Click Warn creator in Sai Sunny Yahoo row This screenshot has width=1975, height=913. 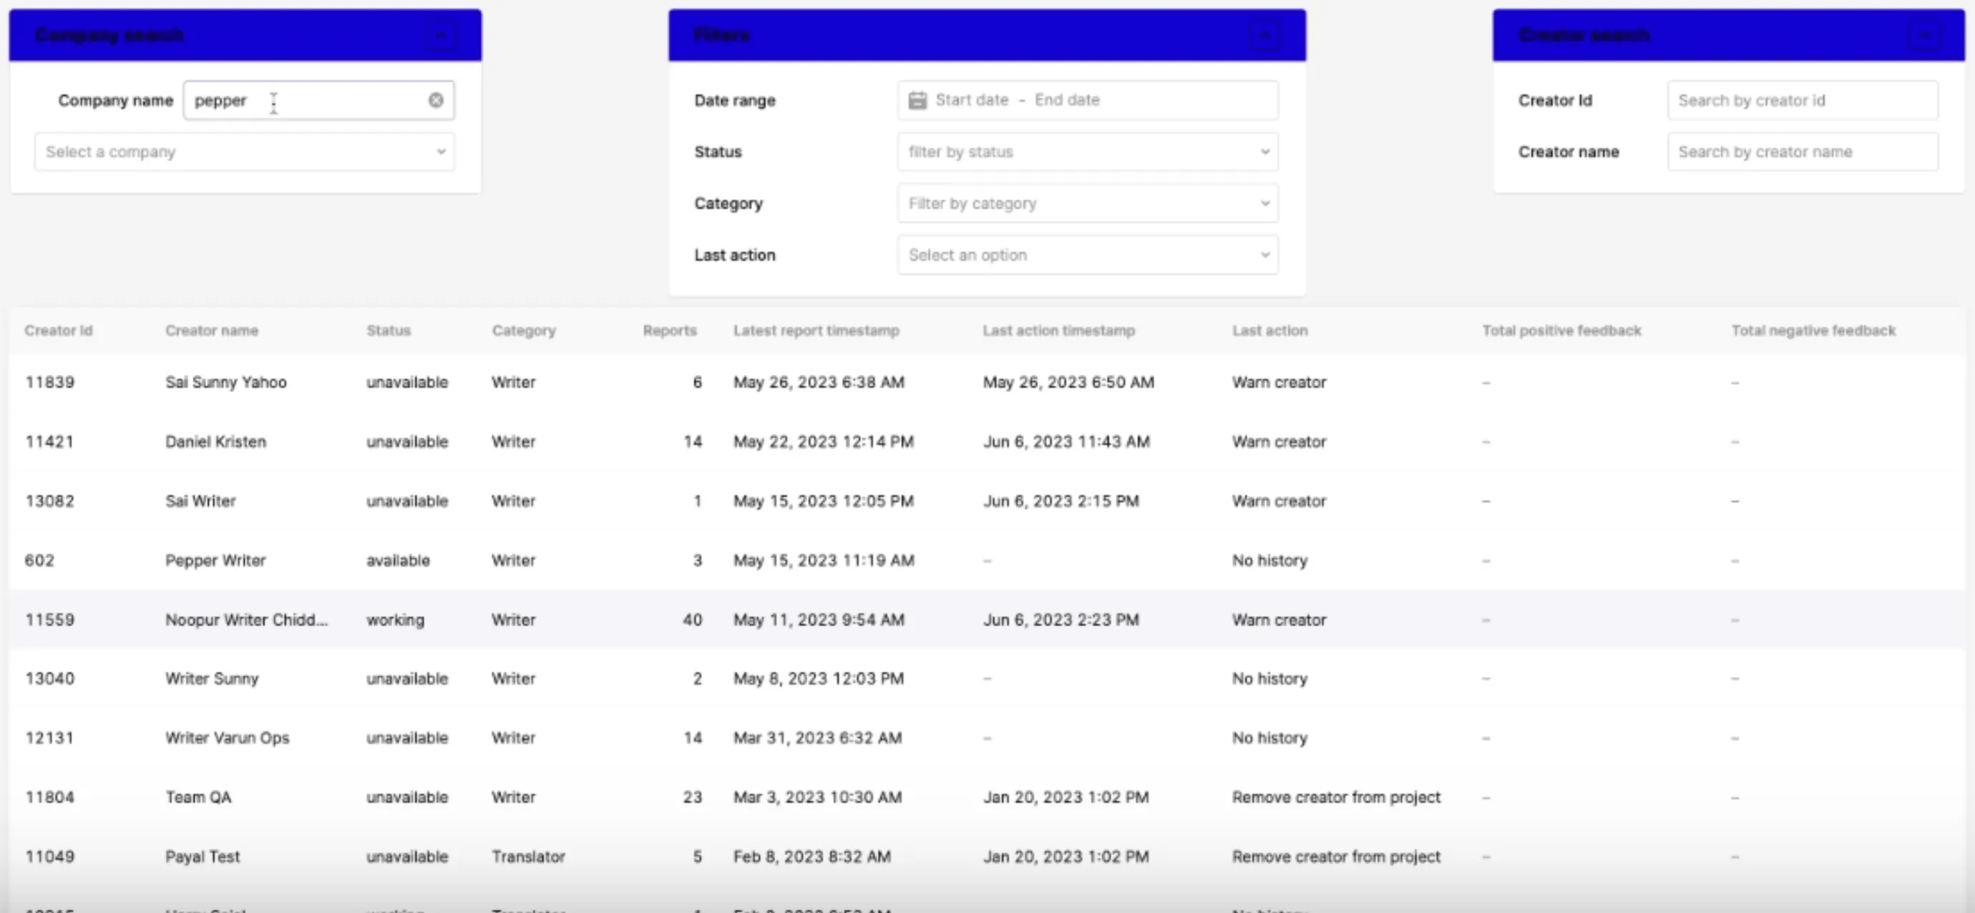[1279, 382]
